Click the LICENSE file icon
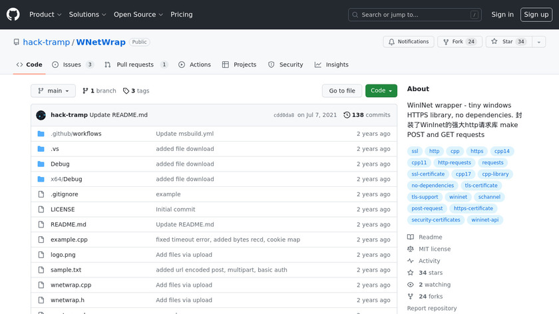Image resolution: width=559 pixels, height=314 pixels. coord(41,210)
